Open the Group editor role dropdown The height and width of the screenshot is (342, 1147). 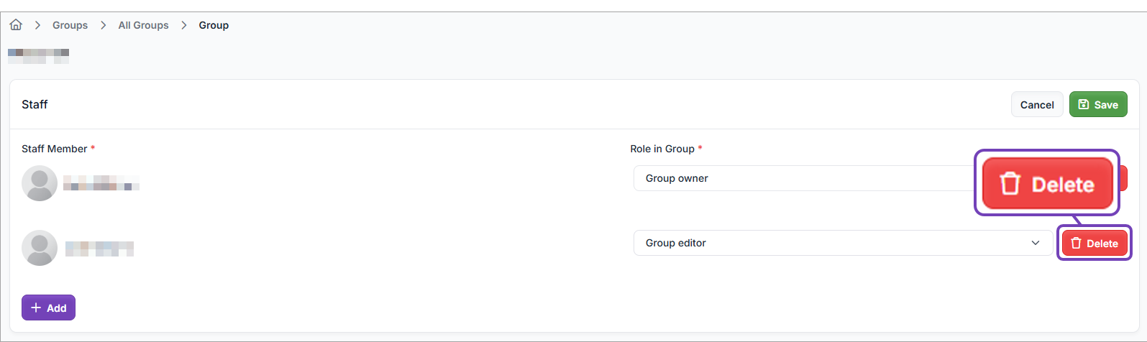pyautogui.click(x=834, y=243)
